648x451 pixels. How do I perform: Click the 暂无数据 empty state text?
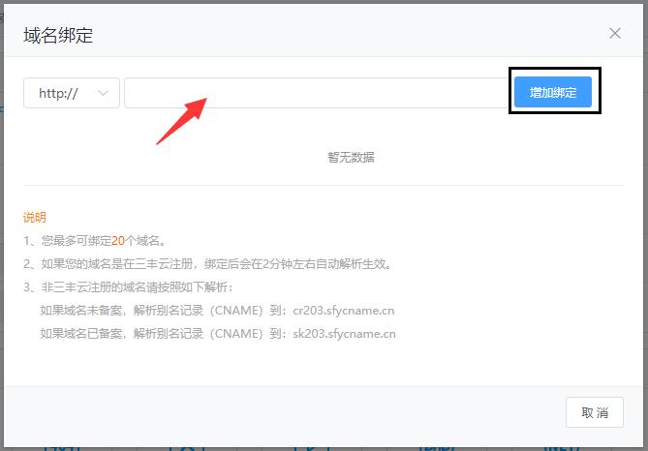[351, 157]
